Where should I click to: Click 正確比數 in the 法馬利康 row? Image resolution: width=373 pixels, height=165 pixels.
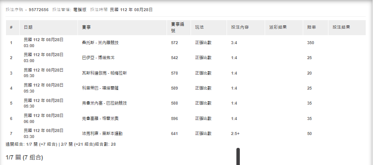pos(203,134)
